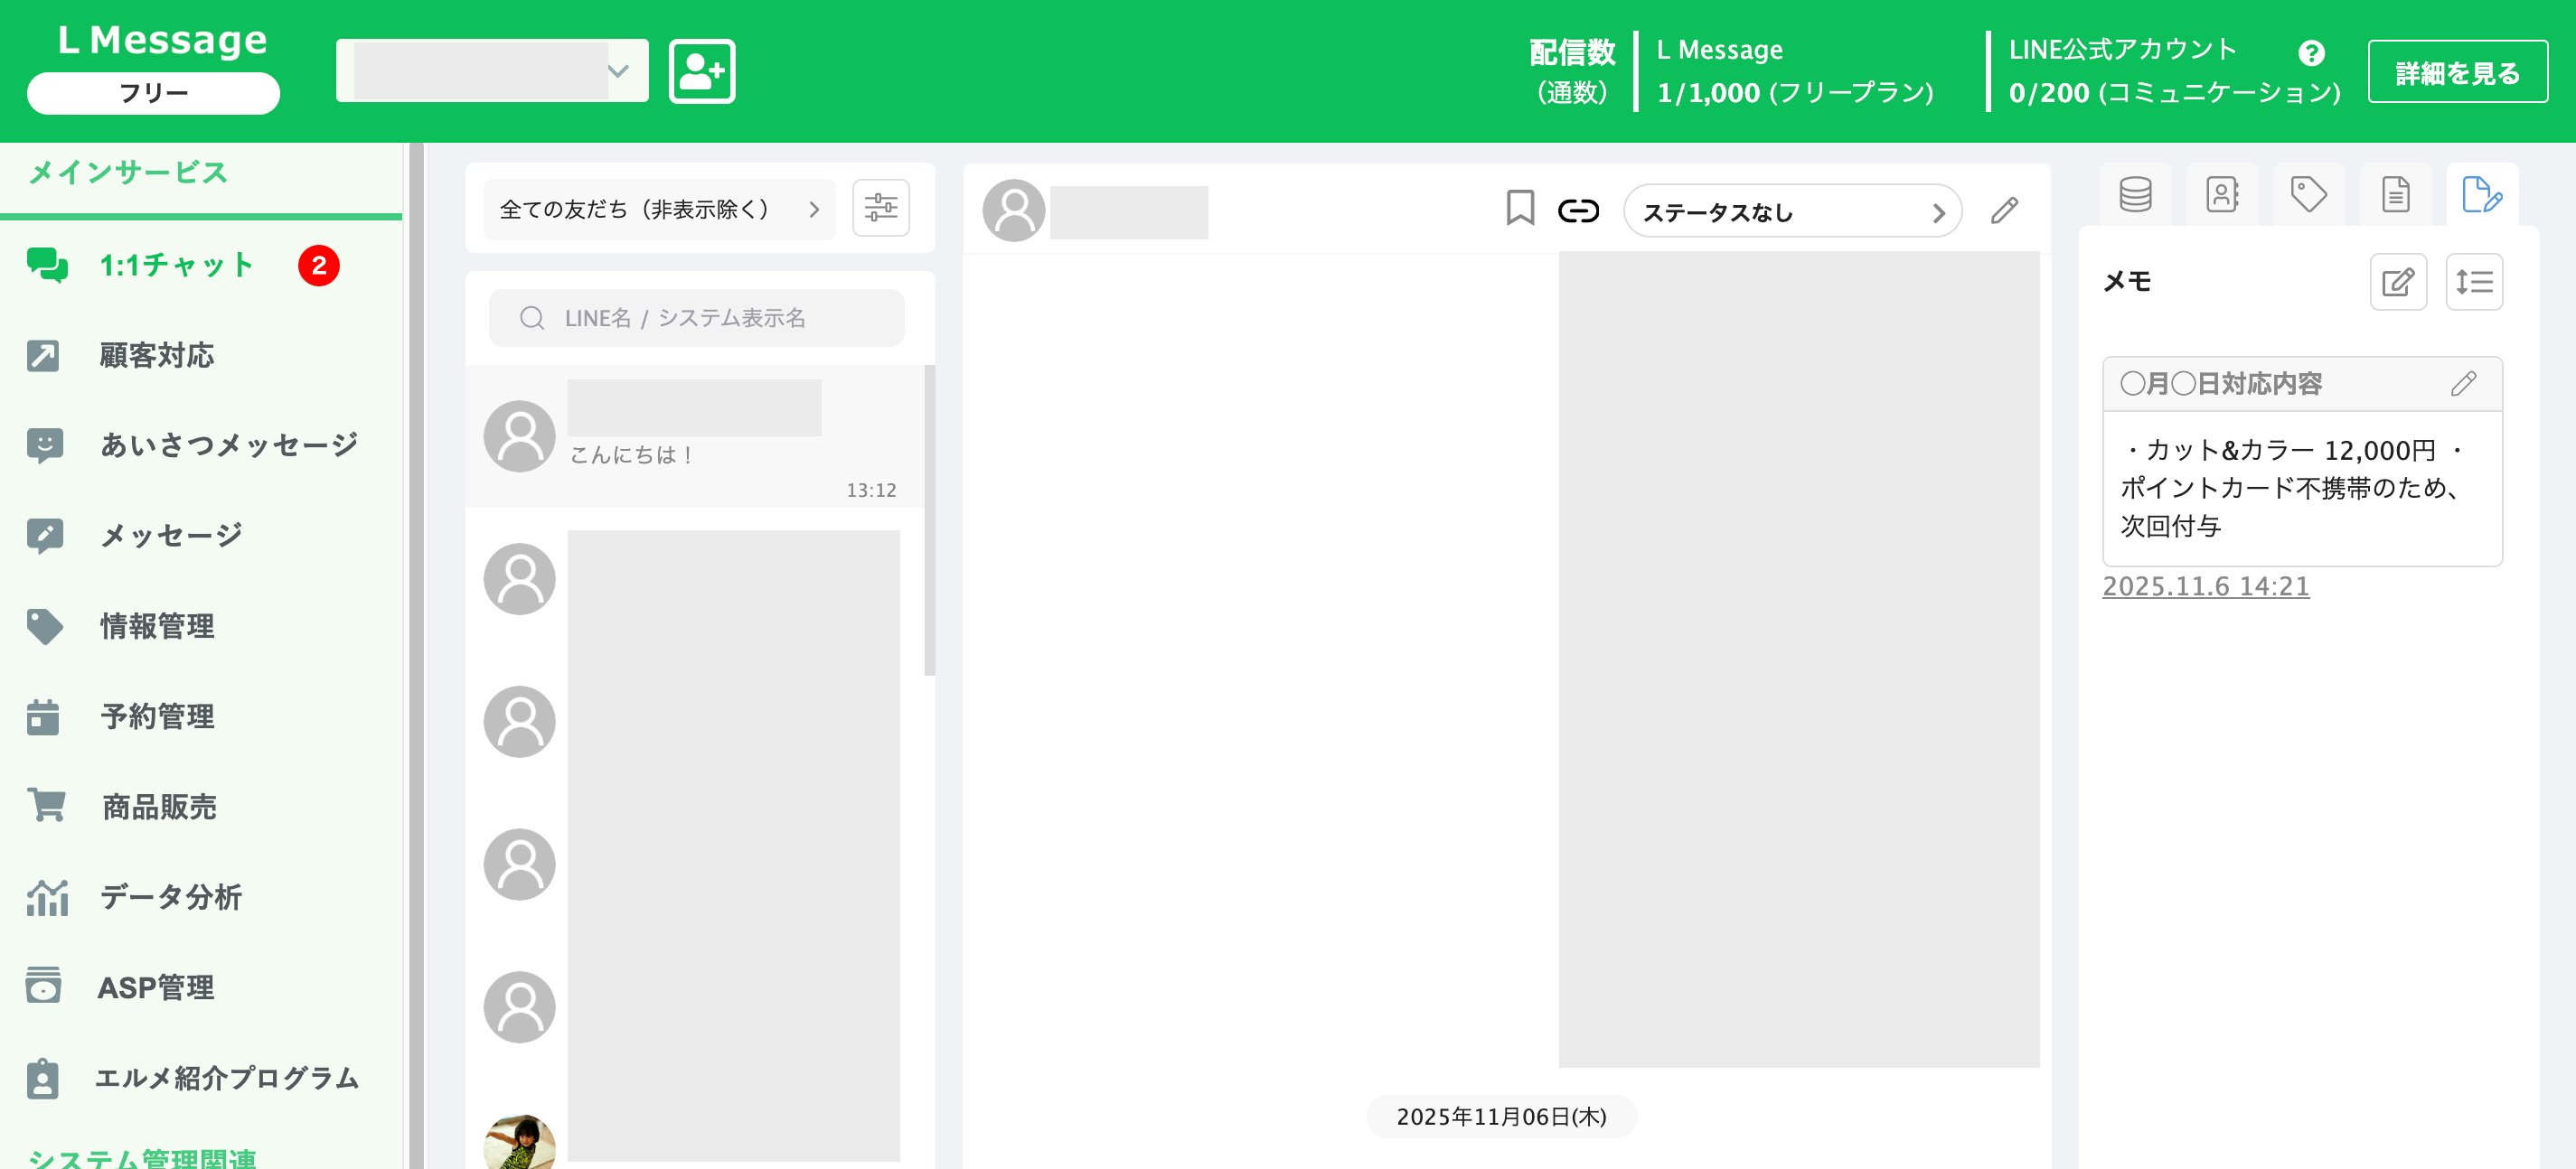Click the データ分析 chart icon
2576x1169 pixels.
pos(47,897)
